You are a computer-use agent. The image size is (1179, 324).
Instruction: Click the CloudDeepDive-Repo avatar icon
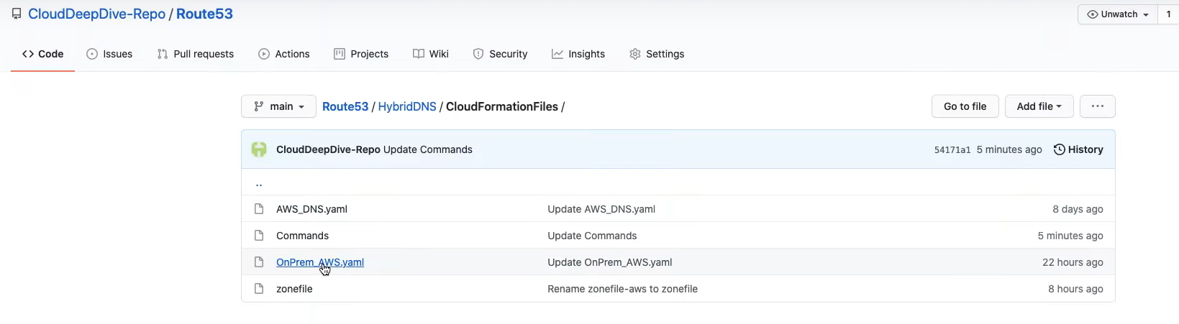[259, 149]
